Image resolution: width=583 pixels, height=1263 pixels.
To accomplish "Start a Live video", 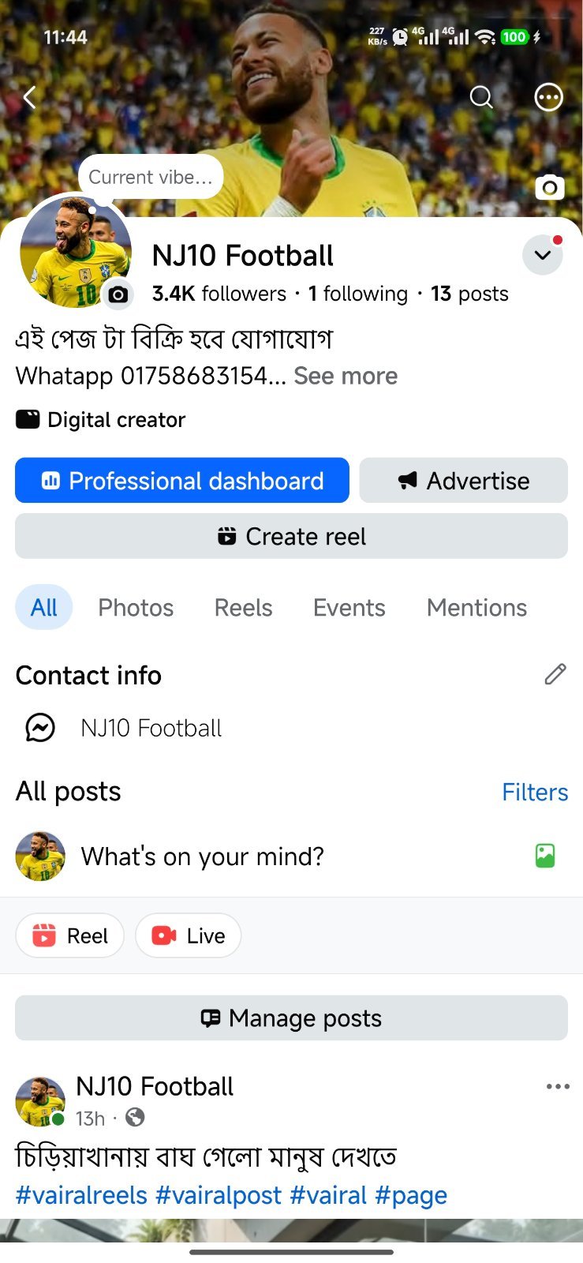I will point(188,935).
